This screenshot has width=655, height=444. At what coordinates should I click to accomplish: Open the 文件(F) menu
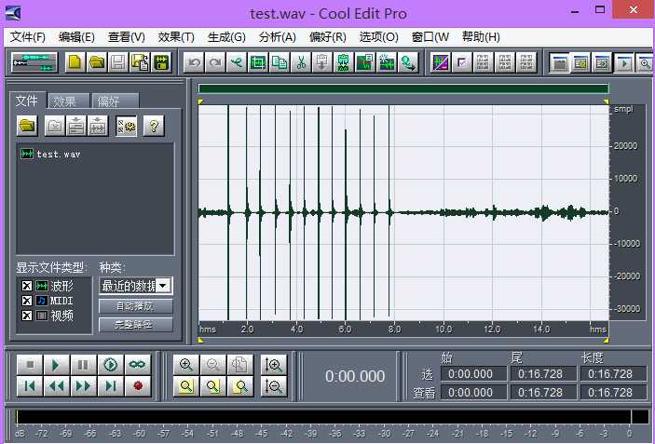(28, 37)
